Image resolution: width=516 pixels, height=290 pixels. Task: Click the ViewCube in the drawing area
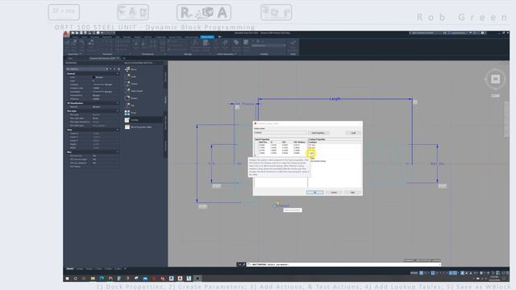point(495,79)
